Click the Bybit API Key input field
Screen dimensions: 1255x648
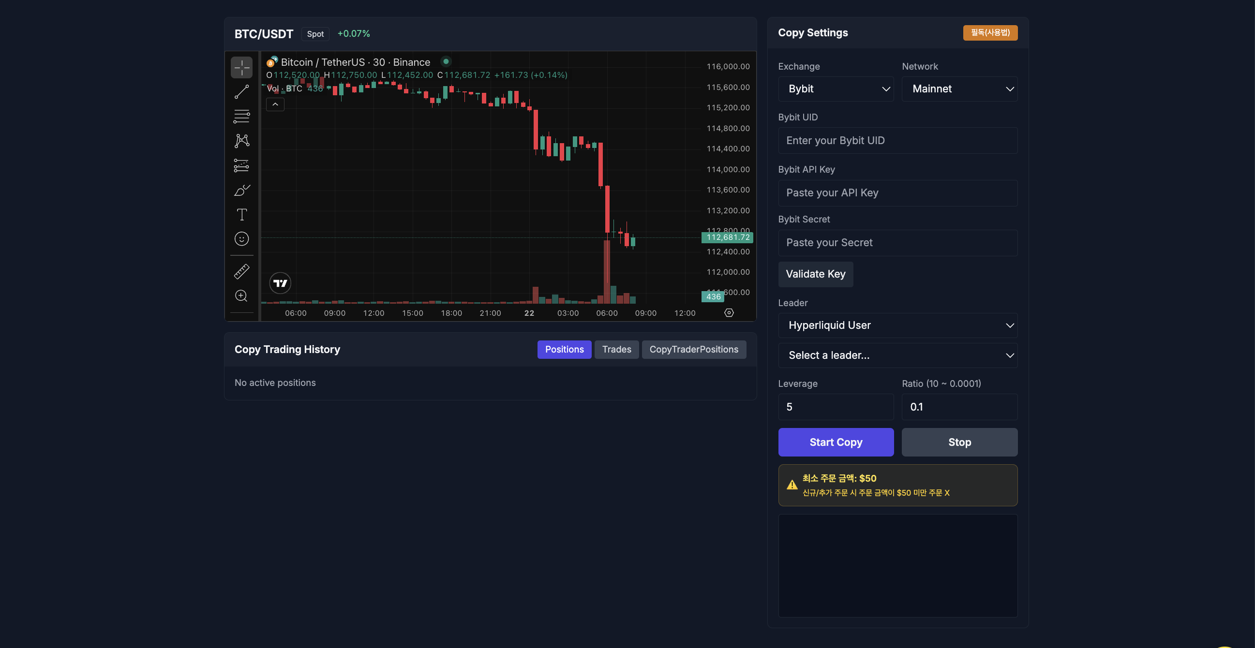[x=897, y=193]
